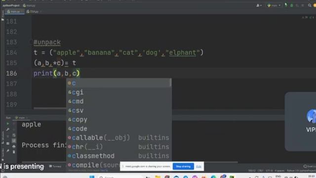Click the editor horizontal scrollbar

50,108
